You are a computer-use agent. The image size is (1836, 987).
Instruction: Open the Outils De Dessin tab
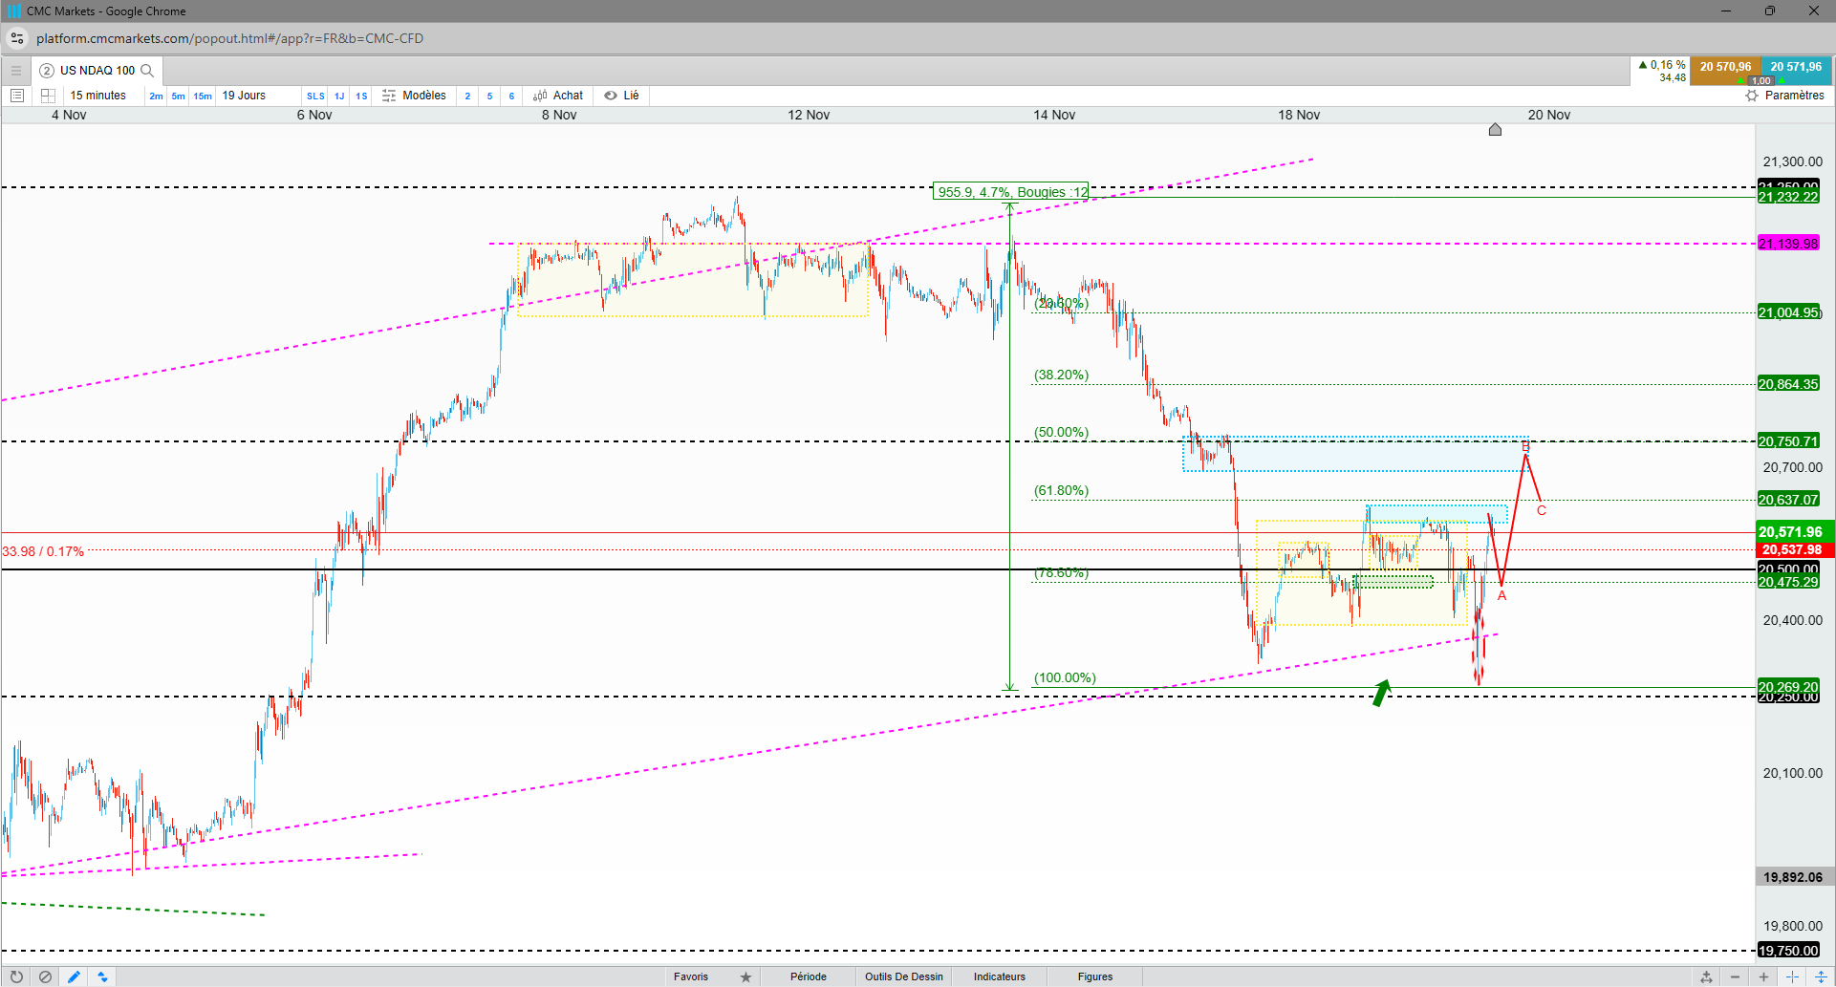[904, 976]
